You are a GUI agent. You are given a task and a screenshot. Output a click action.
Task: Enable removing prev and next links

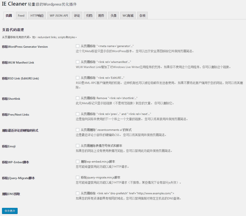tap(78, 114)
